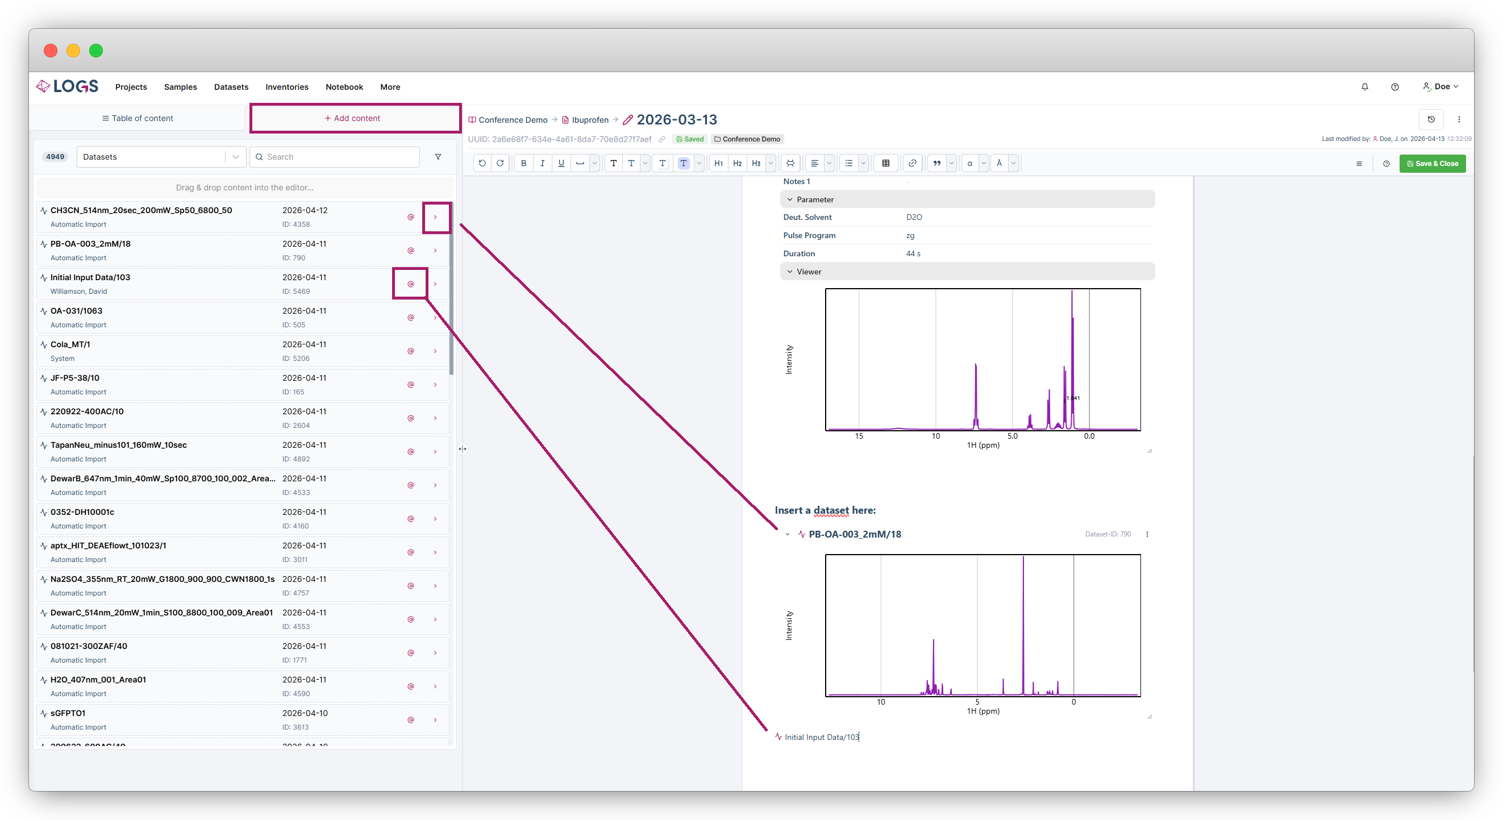Click the undo icon in editor toolbar
Image resolution: width=1503 pixels, height=820 pixels.
(x=482, y=164)
